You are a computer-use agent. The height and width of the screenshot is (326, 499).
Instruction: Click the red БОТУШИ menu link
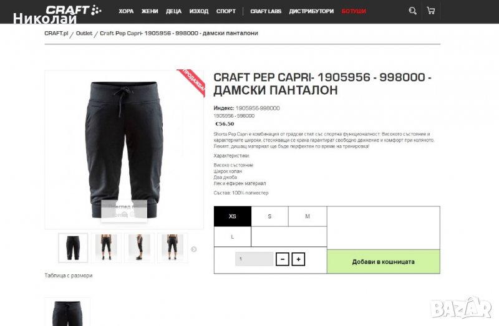pyautogui.click(x=354, y=11)
